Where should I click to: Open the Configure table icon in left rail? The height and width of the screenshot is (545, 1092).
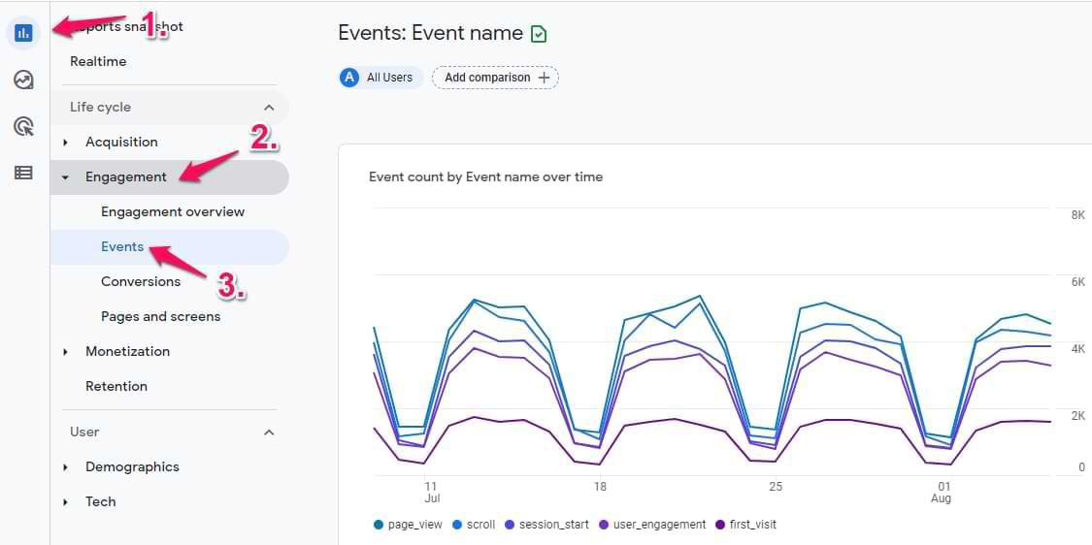point(24,173)
